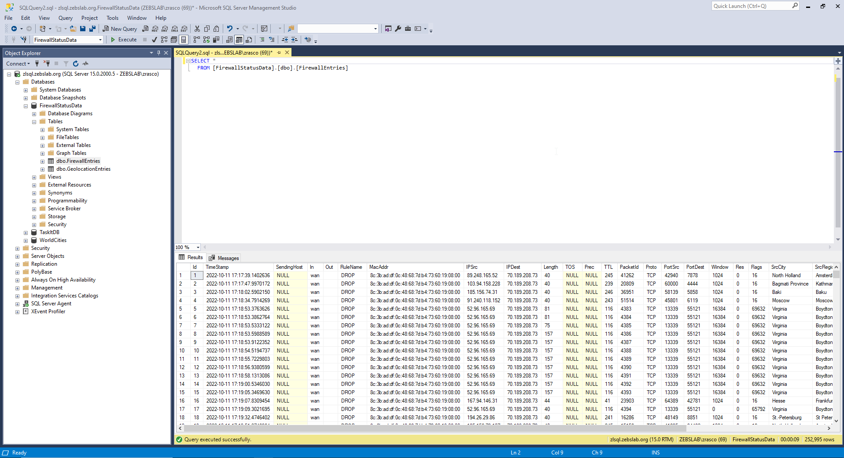This screenshot has height=458, width=844.
Task: Expand the Server Objects node
Action: tap(17, 256)
